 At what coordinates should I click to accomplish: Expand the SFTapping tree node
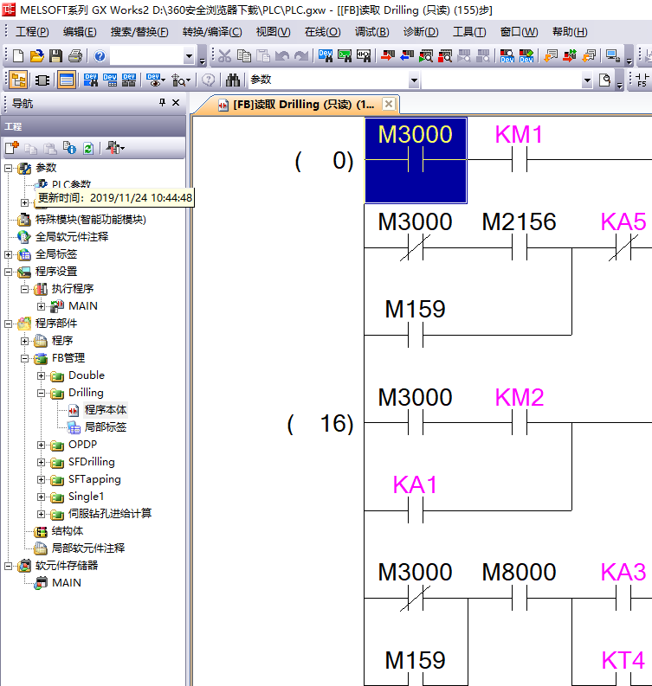click(42, 479)
